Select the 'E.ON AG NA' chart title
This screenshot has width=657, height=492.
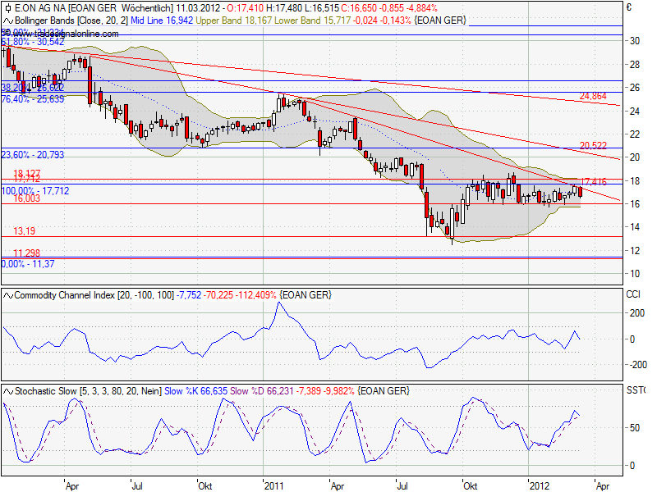[39, 8]
